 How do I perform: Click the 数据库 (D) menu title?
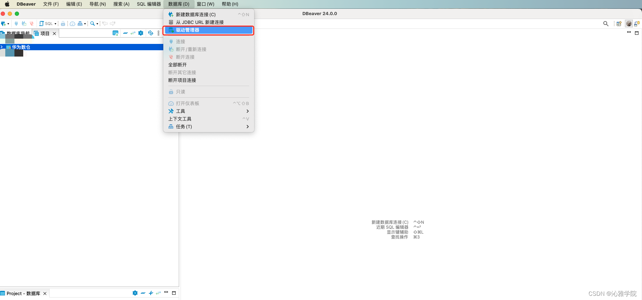click(179, 4)
